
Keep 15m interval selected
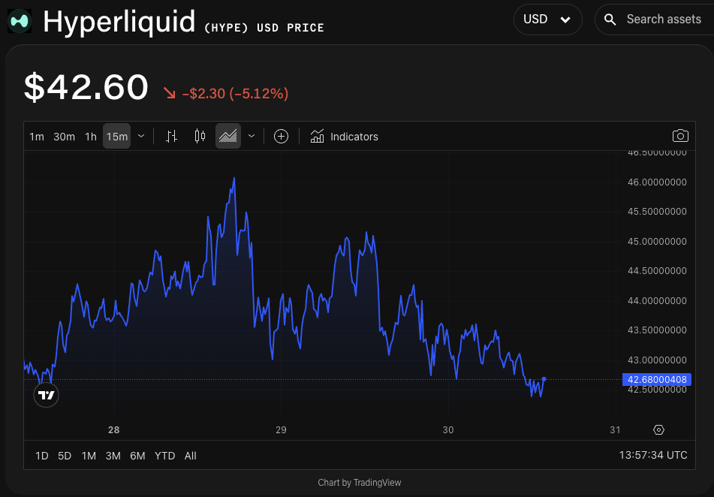(x=116, y=136)
